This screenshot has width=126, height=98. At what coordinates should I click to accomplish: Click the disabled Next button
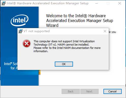pyautogui.click(x=89, y=91)
